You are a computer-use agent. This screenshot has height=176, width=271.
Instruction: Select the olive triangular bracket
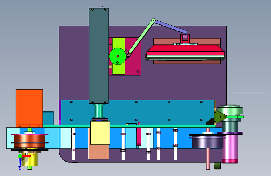[x=220, y=117]
